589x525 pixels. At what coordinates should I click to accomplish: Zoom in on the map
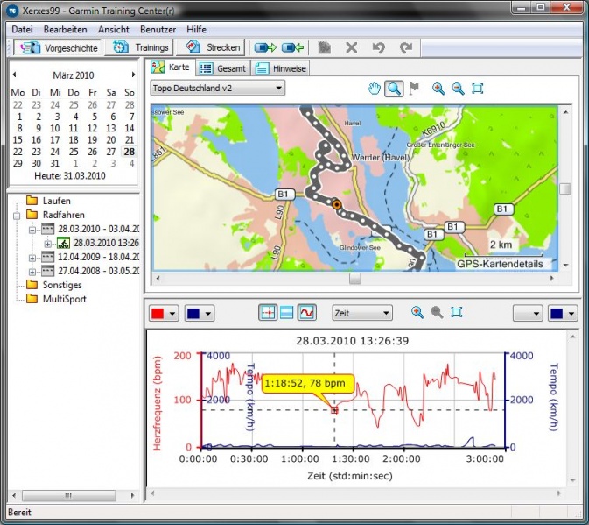(438, 89)
